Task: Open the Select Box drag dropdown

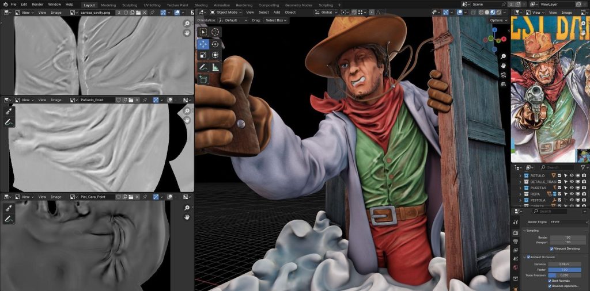Action: click(x=276, y=20)
